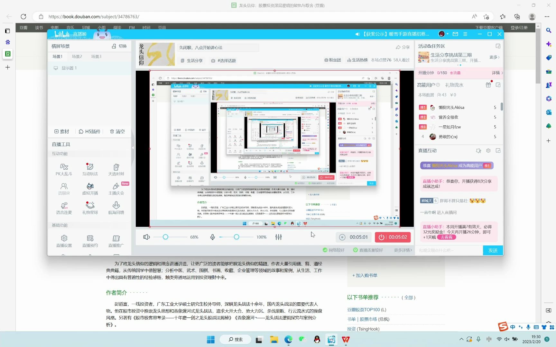This screenshot has width=556, height=347.
Task: Expand 更多详情 network status
Action: [403, 250]
